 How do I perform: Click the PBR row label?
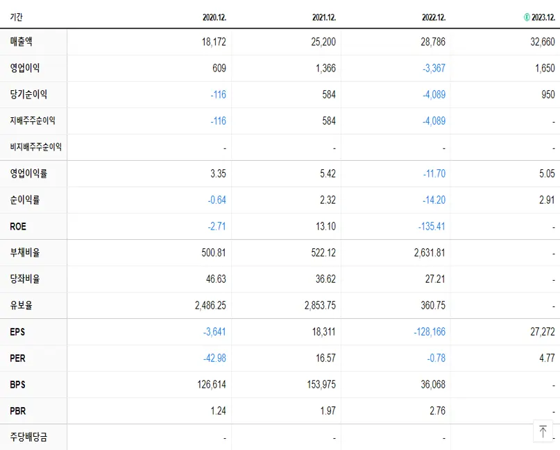coord(18,410)
